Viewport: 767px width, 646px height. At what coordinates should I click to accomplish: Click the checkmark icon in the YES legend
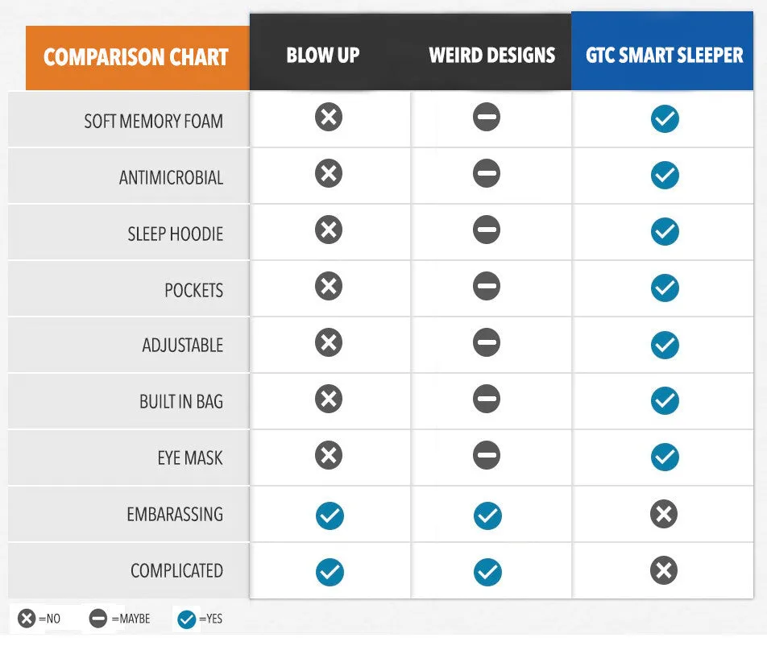(x=186, y=619)
